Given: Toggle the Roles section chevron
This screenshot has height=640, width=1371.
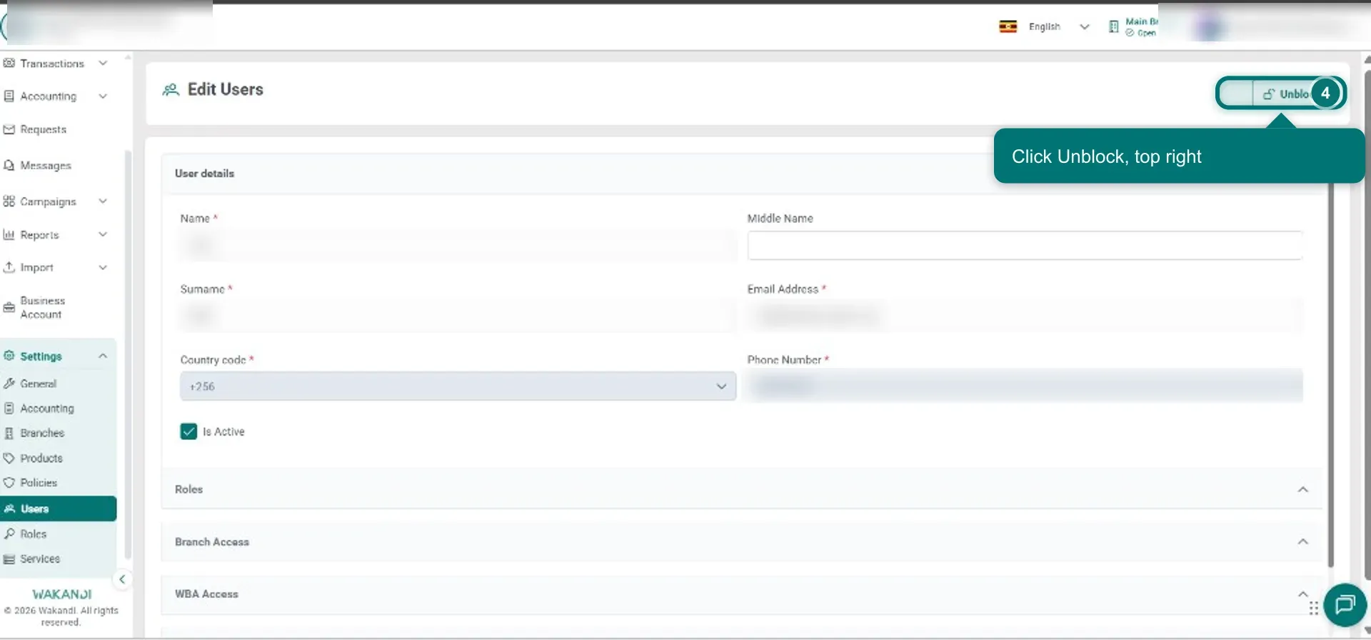Looking at the screenshot, I should (1302, 489).
